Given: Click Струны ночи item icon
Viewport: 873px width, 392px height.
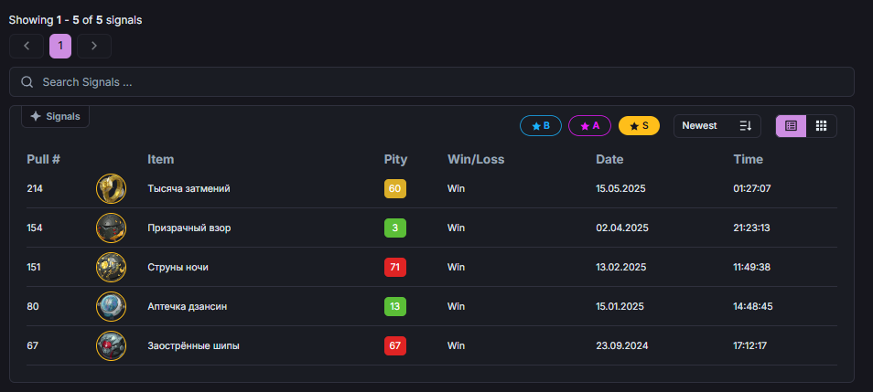Looking at the screenshot, I should tap(112, 267).
